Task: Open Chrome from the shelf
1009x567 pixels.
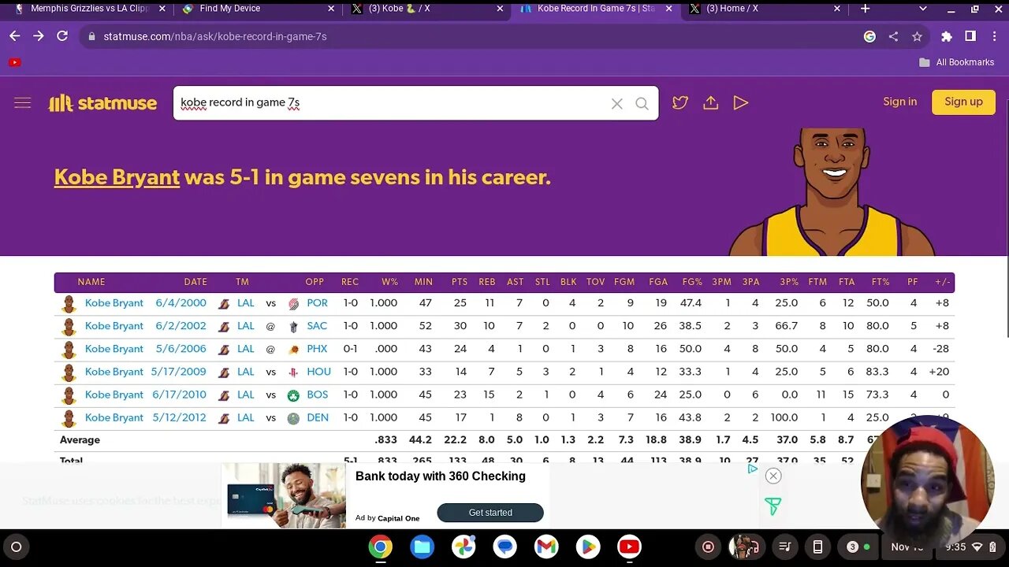Action: click(x=380, y=547)
